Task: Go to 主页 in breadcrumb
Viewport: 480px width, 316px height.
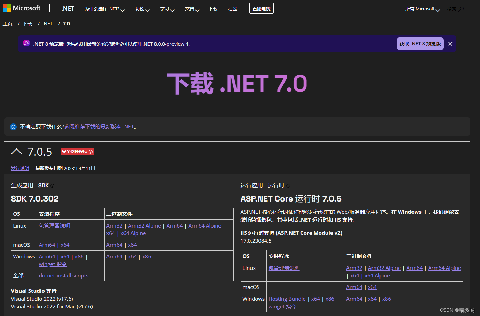Action: tap(8, 24)
